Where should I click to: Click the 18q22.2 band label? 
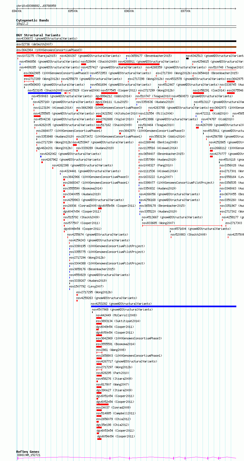[22, 24]
